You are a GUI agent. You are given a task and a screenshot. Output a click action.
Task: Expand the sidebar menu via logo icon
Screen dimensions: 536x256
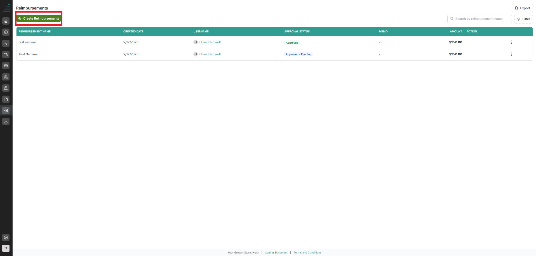pyautogui.click(x=6, y=8)
